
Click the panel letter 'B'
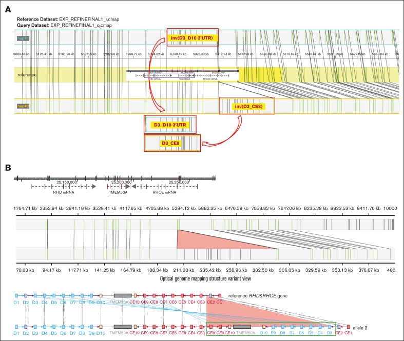pos(8,168)
